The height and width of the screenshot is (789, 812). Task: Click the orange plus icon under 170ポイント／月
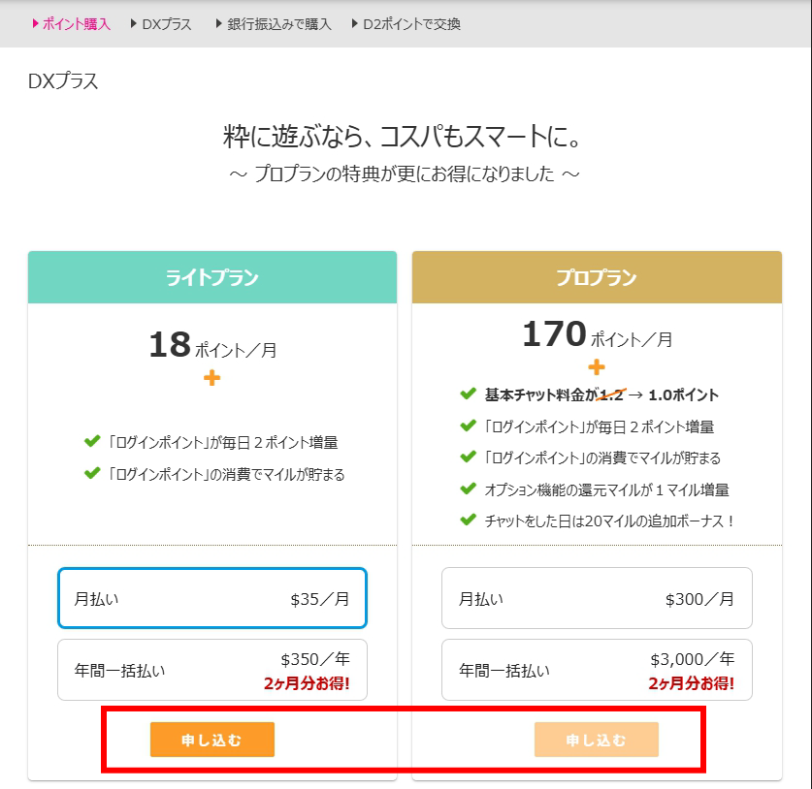click(x=597, y=366)
